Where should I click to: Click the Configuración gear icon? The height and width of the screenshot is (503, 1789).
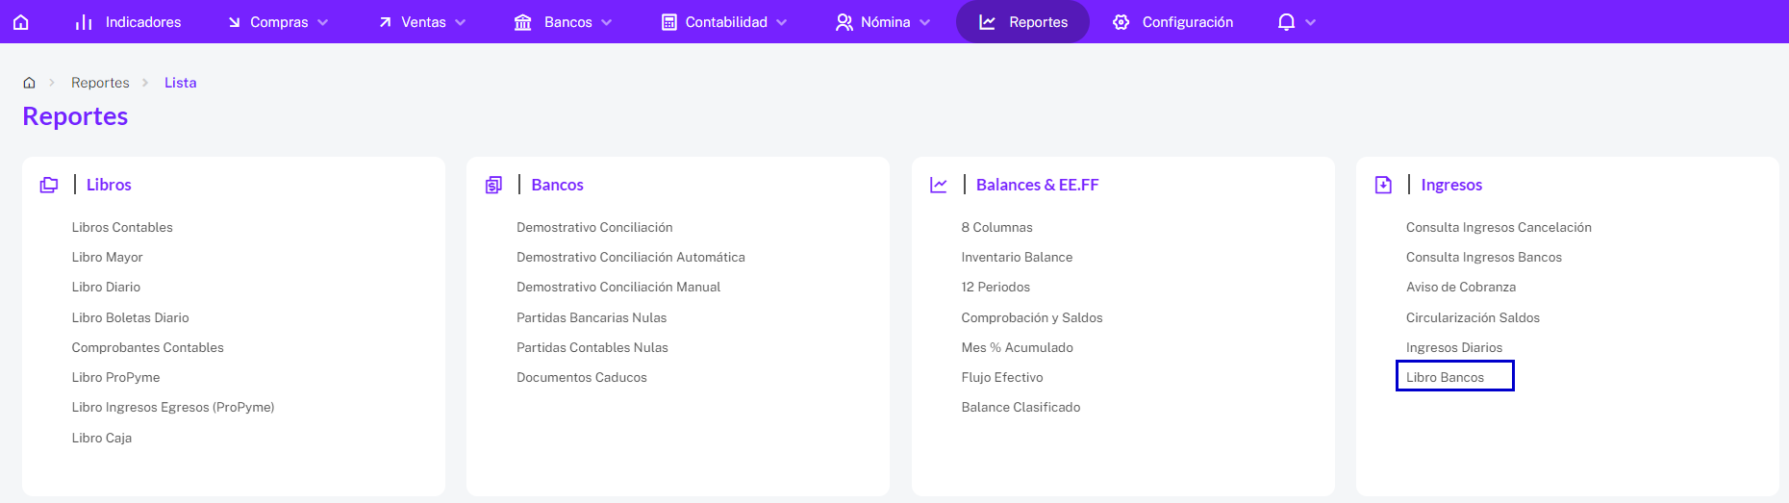(1121, 21)
